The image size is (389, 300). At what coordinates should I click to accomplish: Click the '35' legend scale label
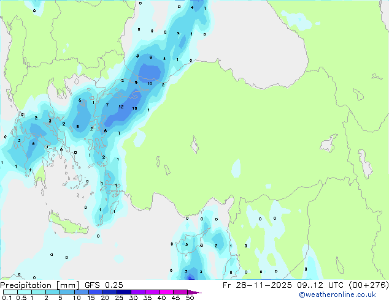(147, 298)
